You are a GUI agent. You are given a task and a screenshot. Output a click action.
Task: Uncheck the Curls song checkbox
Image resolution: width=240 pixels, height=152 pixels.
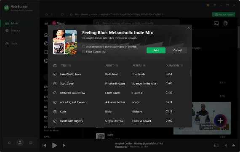(x=55, y=112)
